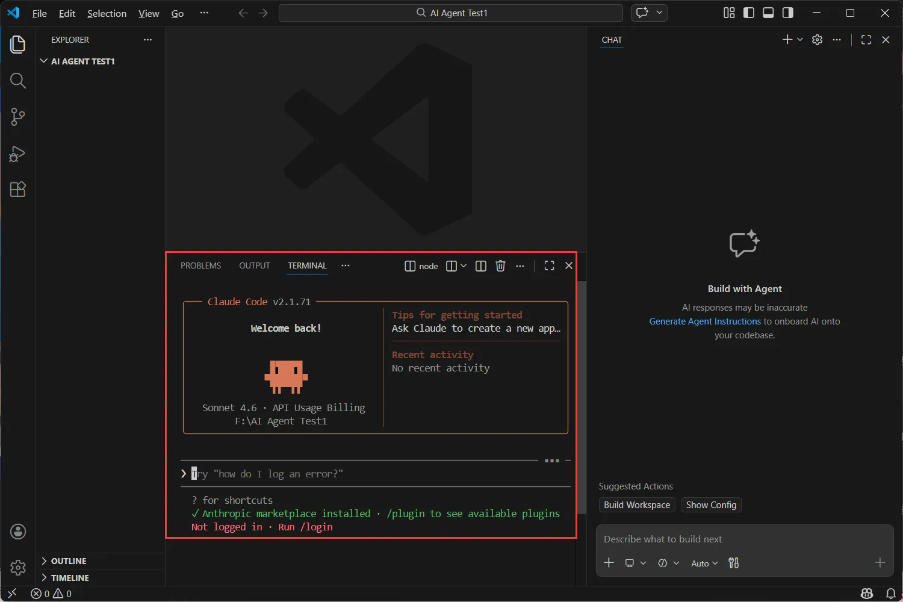903x602 pixels.
Task: Switch to the OUTPUT tab
Action: pos(255,265)
